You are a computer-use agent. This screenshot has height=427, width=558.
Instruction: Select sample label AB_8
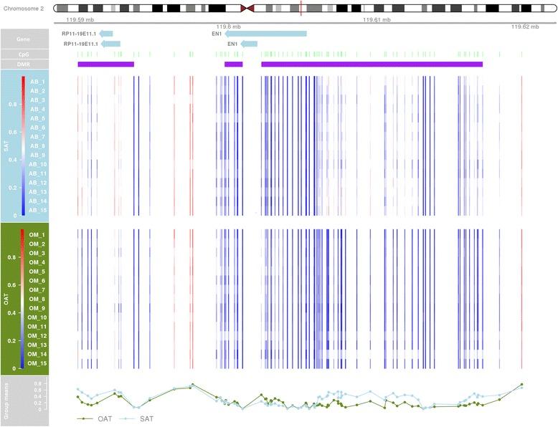click(38, 146)
